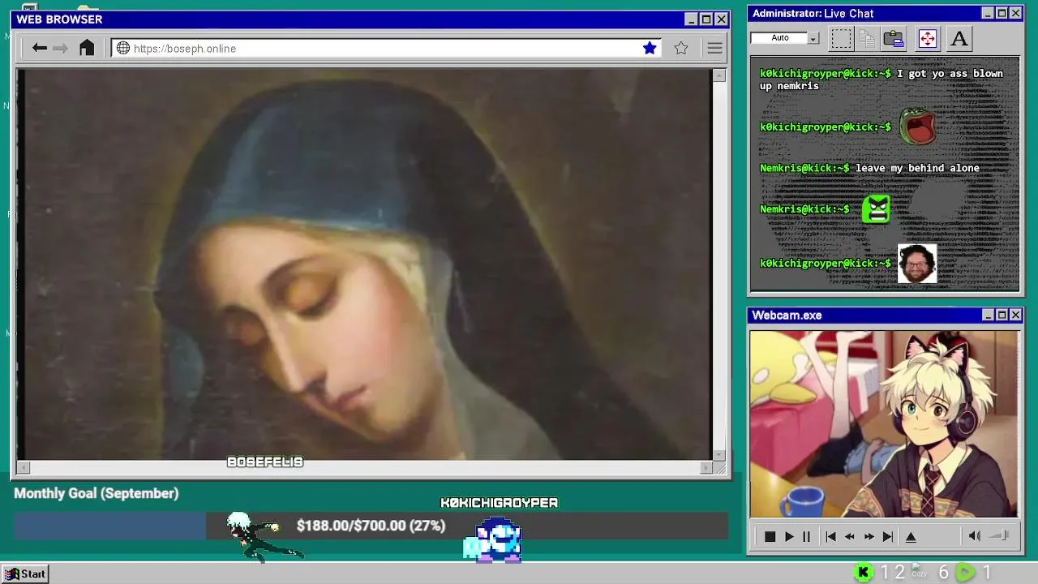
Task: Skip to next track in Webcam.exe
Action: click(x=888, y=536)
